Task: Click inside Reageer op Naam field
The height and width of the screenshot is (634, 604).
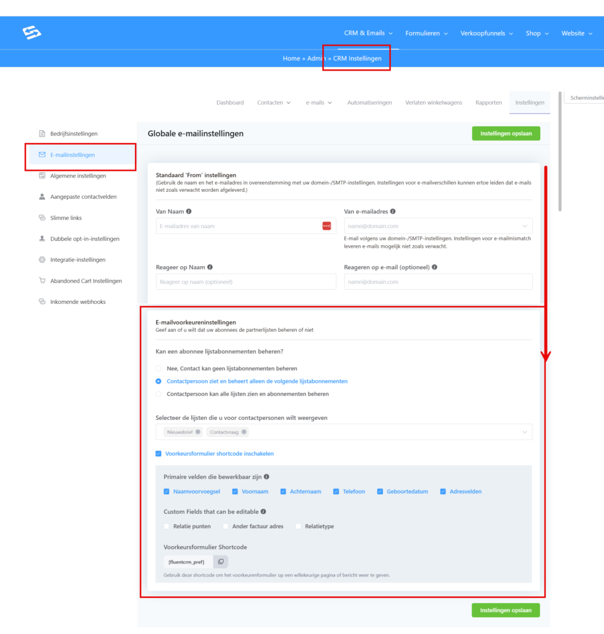Action: [x=245, y=282]
